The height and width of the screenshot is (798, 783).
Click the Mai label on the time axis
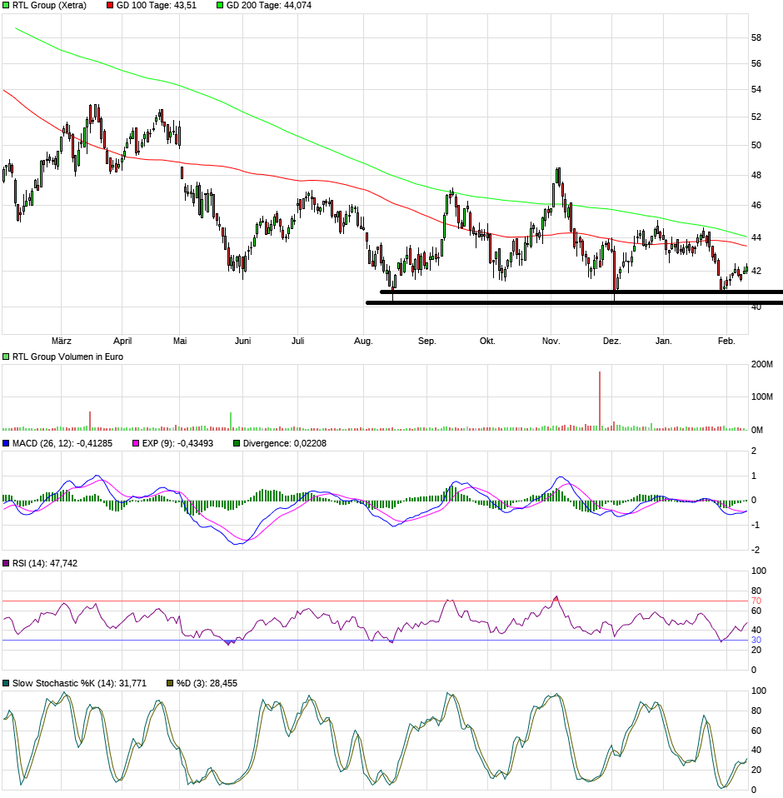click(180, 342)
